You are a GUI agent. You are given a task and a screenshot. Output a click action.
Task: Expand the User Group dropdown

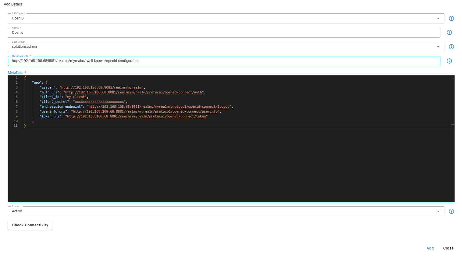(438, 47)
